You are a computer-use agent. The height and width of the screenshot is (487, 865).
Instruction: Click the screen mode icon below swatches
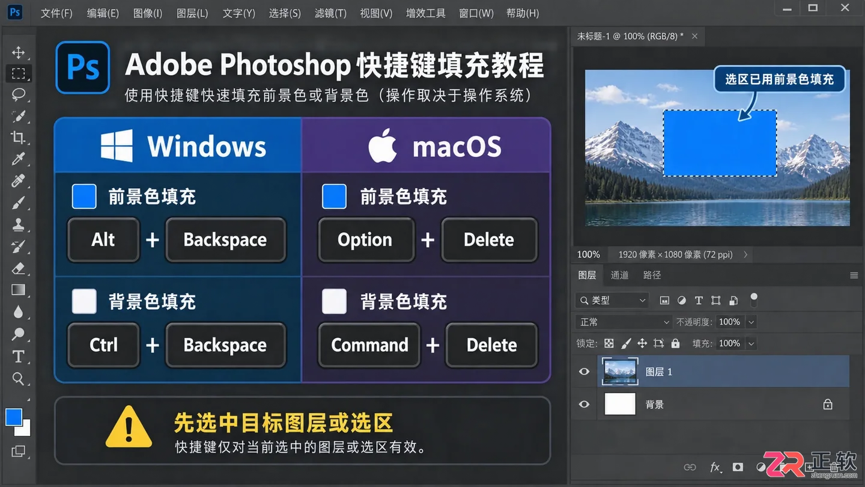pyautogui.click(x=18, y=451)
